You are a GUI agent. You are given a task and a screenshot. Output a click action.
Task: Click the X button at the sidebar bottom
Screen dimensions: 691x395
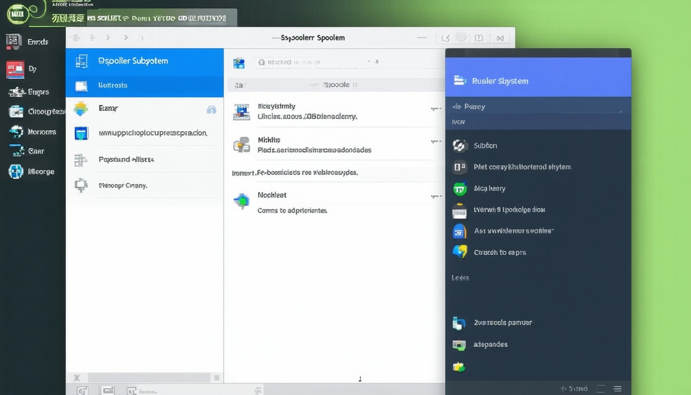coord(77,378)
